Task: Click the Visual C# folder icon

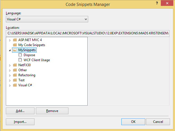Action: [x=15, y=85]
